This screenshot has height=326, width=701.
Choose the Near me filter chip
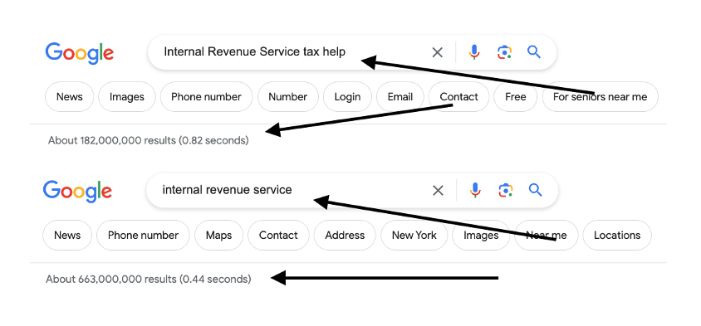tap(547, 236)
